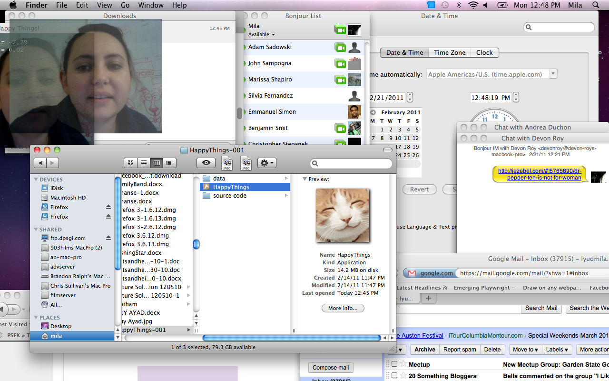Screen dimensions: 609x381
Task: Go back in the HappyThings-001 Finder window
Action: [40, 163]
